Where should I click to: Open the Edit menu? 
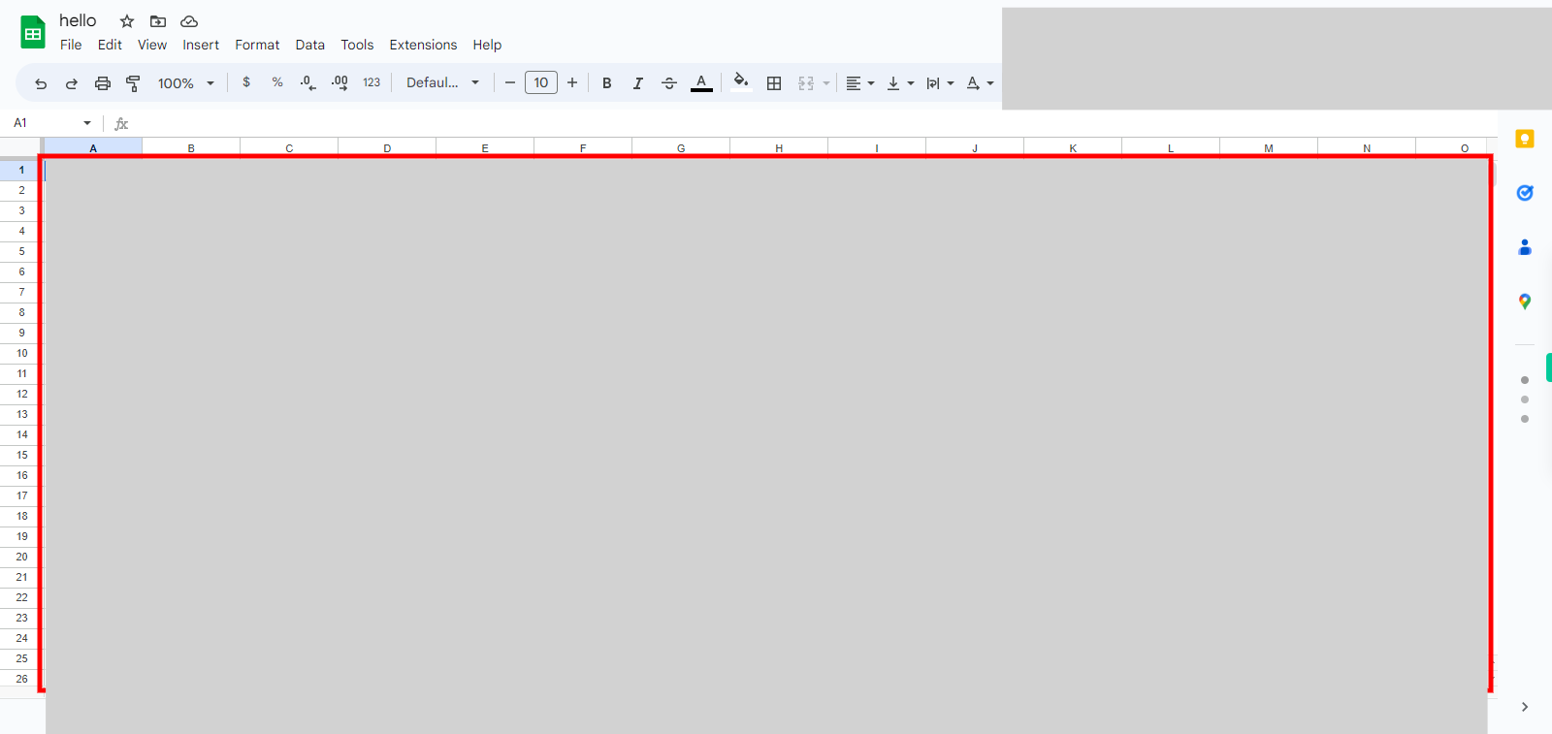[x=110, y=45]
